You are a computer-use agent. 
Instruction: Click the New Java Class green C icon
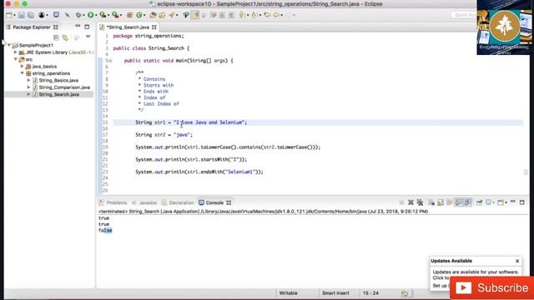(139, 15)
